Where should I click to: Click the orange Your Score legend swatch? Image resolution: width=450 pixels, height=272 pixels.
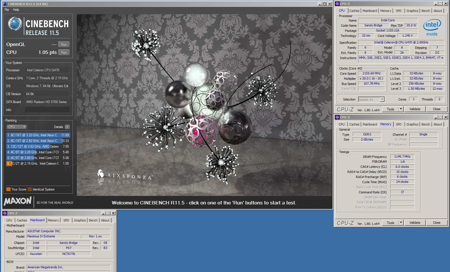tap(8, 189)
